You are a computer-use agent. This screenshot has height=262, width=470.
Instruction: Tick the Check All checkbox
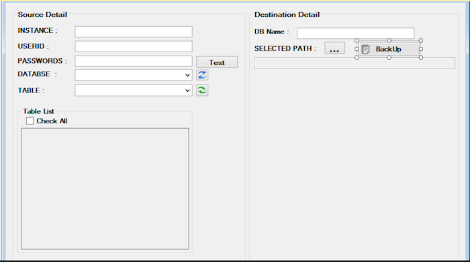tap(30, 121)
